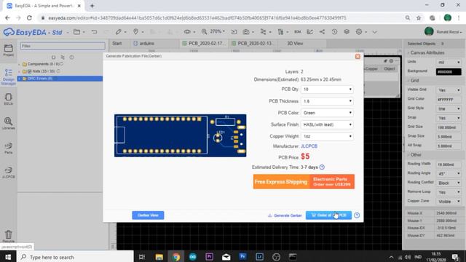This screenshot has height=262, width=466.
Task: Click the Grid Size input field
Action: pos(449,127)
